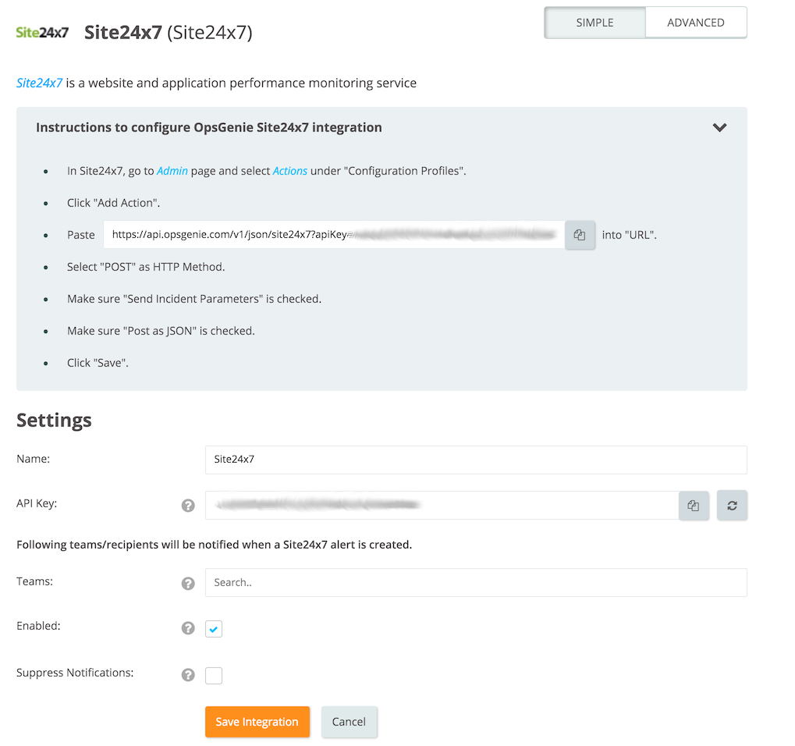Click the Teams search field
The height and width of the screenshot is (746, 795).
pos(476,582)
